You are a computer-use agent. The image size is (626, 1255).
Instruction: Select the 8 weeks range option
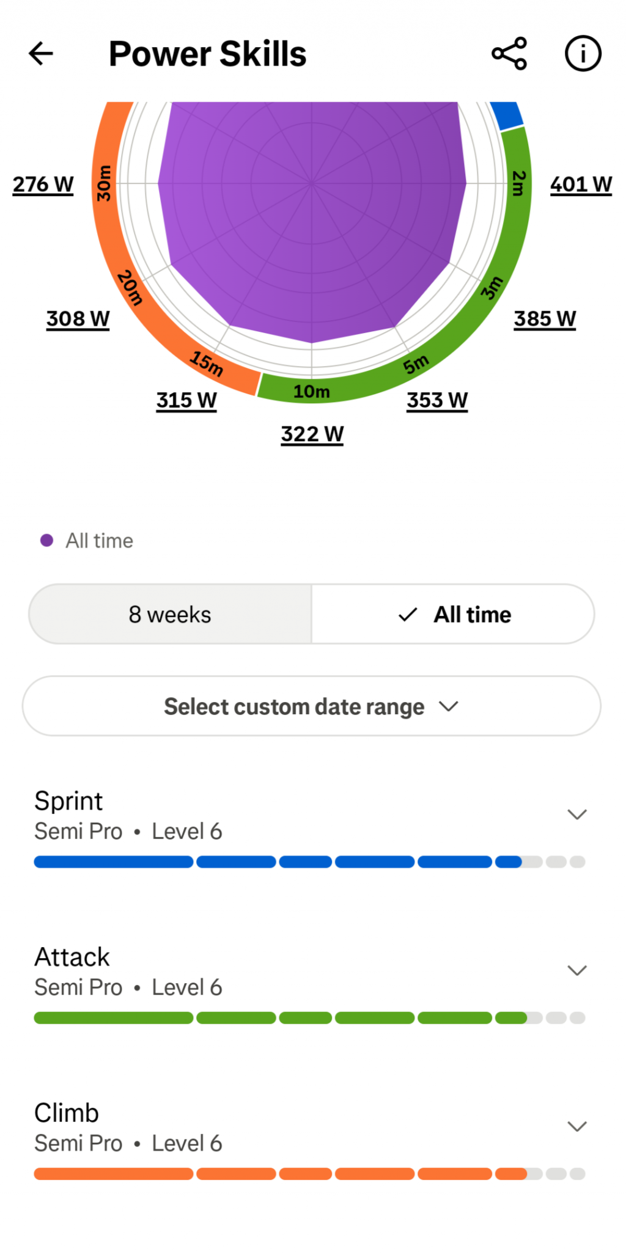[170, 614]
